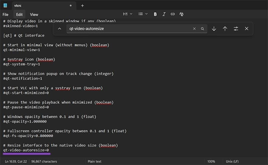
Task: Add a new tab with the plus button
Action: click(82, 5)
